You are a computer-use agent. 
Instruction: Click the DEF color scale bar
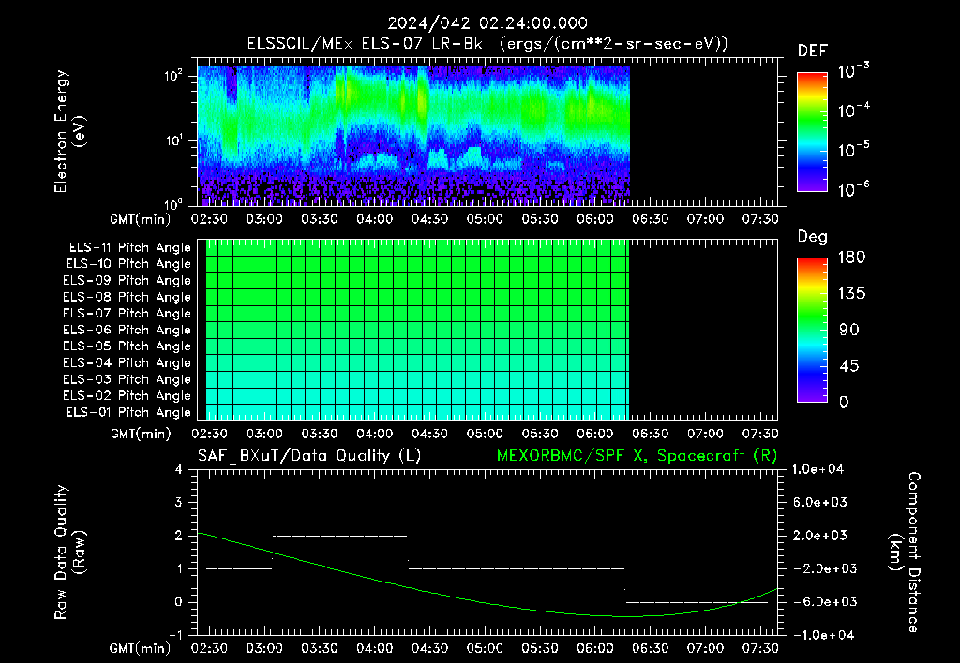(x=813, y=131)
